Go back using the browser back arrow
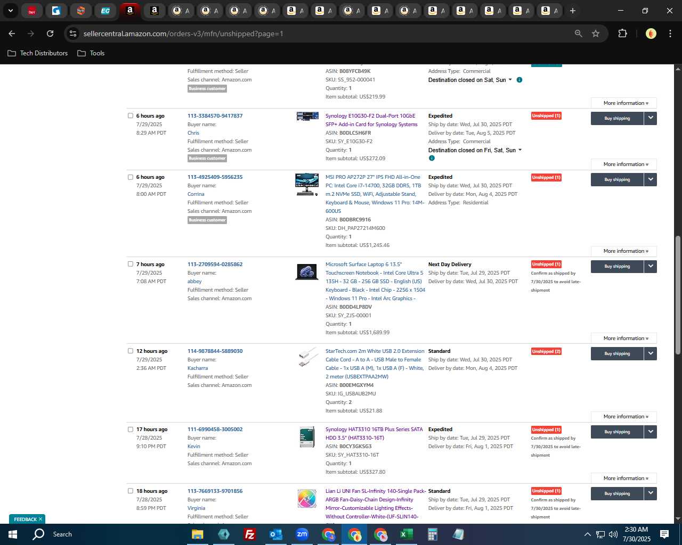The height and width of the screenshot is (545, 682). 12,34
